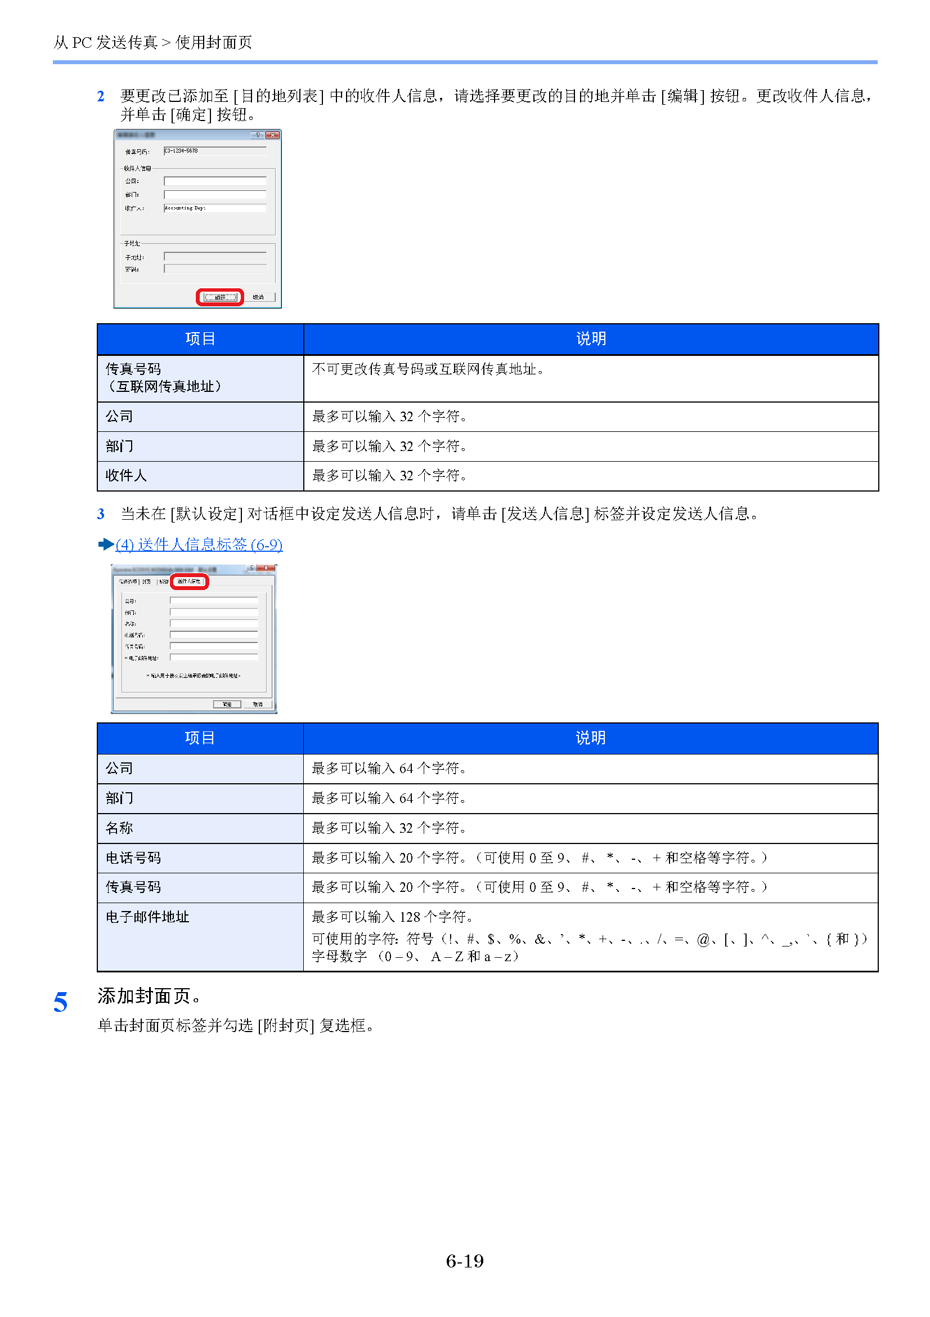Switch to the 发送选项 tab in the settings dialog

point(128,581)
